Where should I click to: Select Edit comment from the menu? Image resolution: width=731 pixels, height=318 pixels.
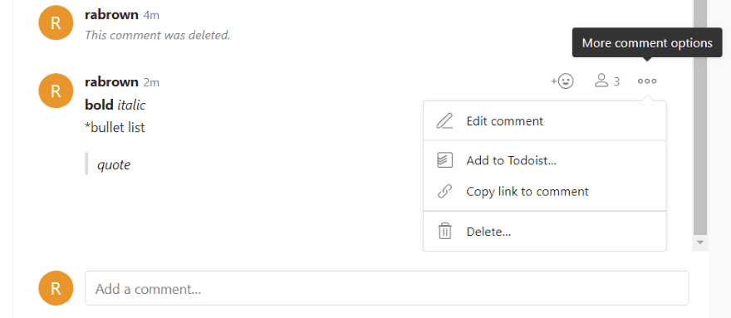545,121
